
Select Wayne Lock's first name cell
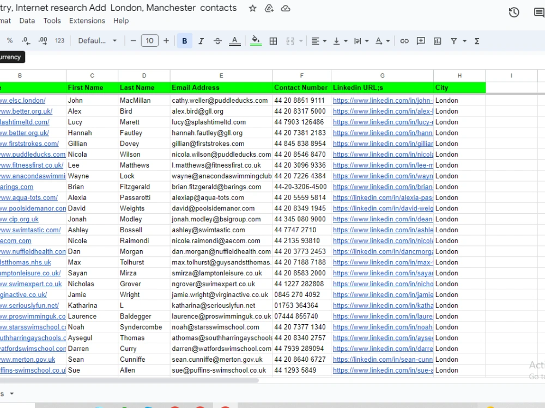click(92, 176)
